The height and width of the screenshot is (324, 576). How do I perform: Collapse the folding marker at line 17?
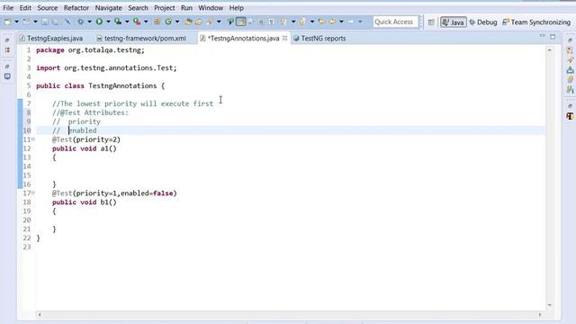click(x=33, y=193)
